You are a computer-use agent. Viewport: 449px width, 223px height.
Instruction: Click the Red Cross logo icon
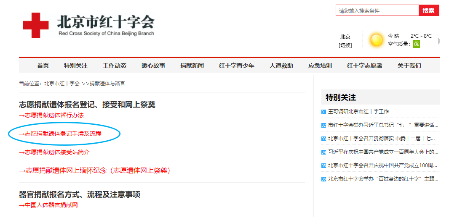tap(36, 25)
